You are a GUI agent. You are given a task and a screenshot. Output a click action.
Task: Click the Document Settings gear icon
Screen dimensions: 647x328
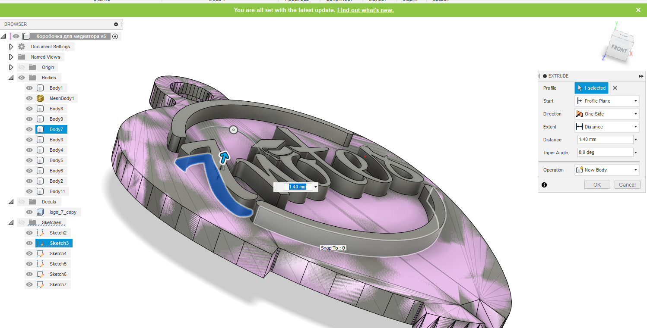22,47
